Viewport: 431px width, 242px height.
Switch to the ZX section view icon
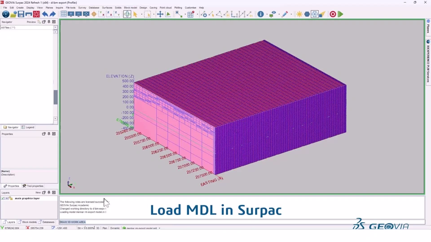tap(109, 14)
